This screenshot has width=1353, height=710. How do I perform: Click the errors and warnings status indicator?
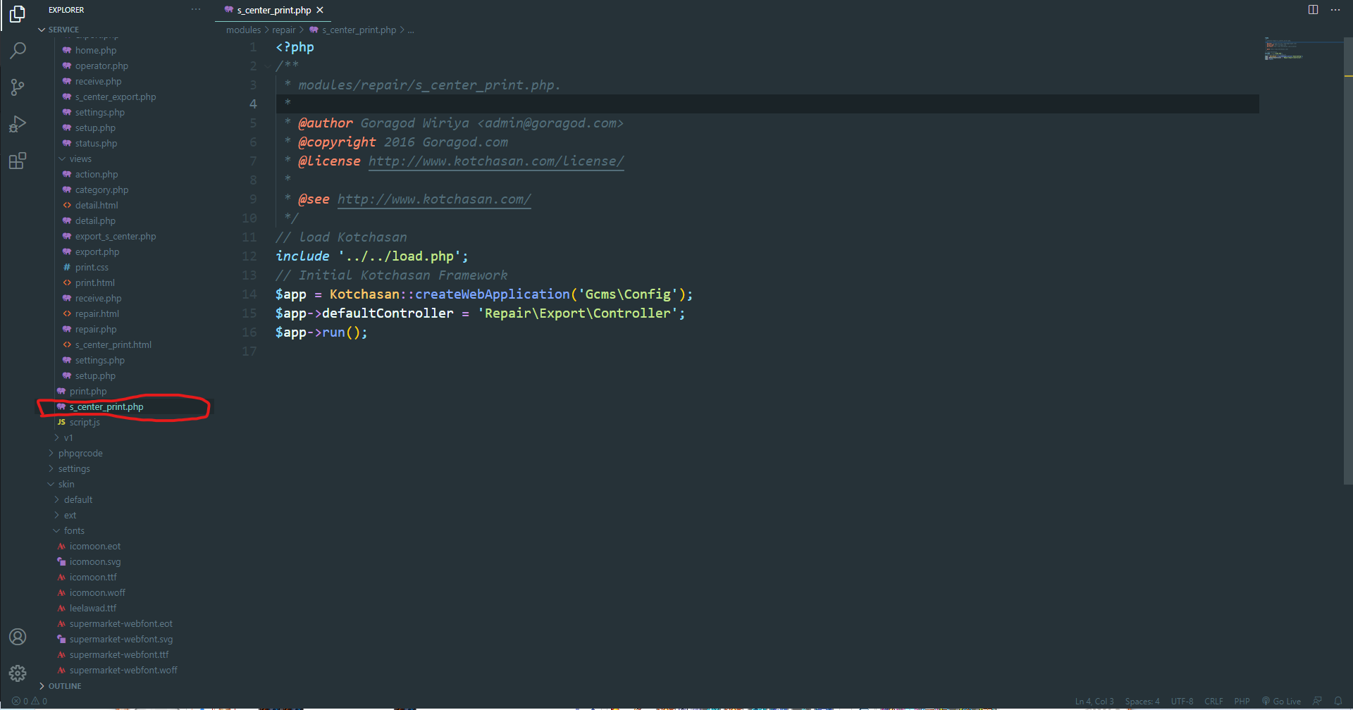click(30, 702)
